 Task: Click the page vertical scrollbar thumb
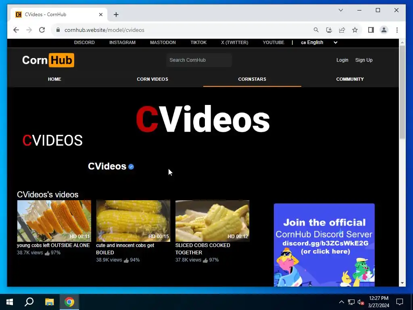[x=402, y=92]
